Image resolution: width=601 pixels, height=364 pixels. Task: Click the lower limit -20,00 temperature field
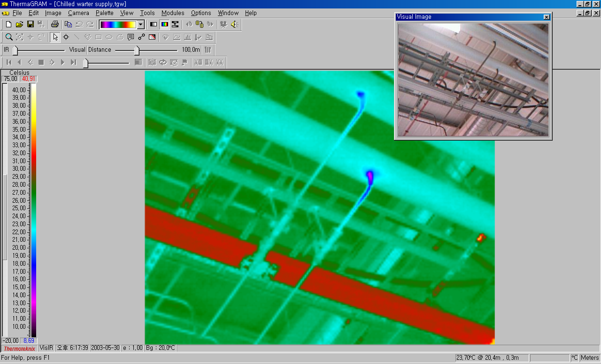pos(10,340)
